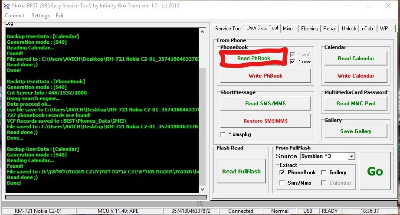This screenshot has width=400, height=215.
Task: Click the Save Gallery button
Action: click(356, 131)
